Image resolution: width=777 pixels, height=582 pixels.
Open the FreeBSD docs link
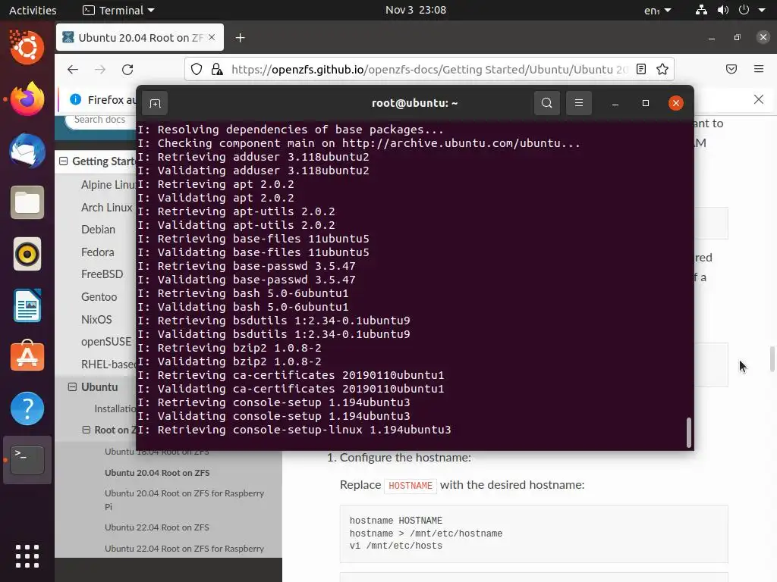click(102, 274)
